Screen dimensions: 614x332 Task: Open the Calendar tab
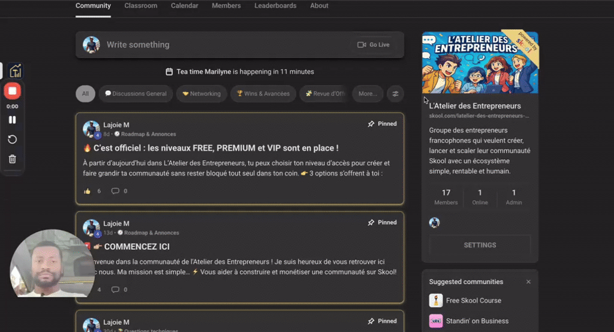pos(185,6)
